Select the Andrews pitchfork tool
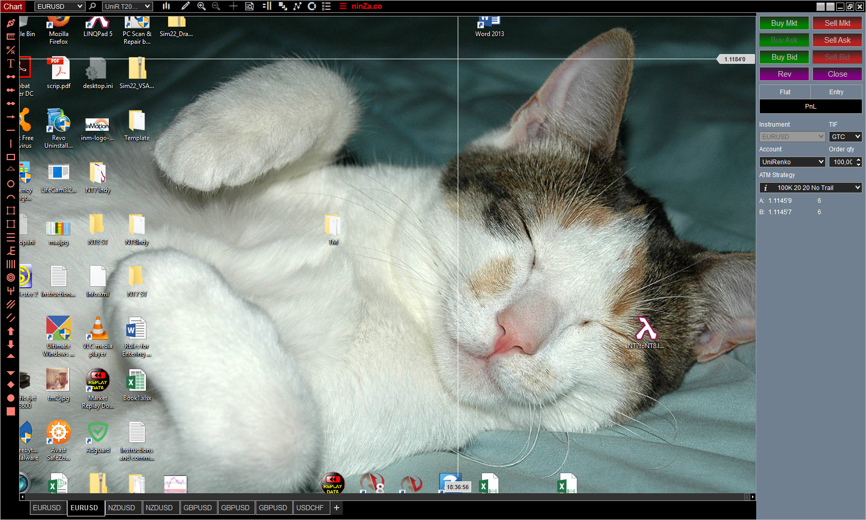Viewport: 866px width, 520px height. (x=10, y=291)
